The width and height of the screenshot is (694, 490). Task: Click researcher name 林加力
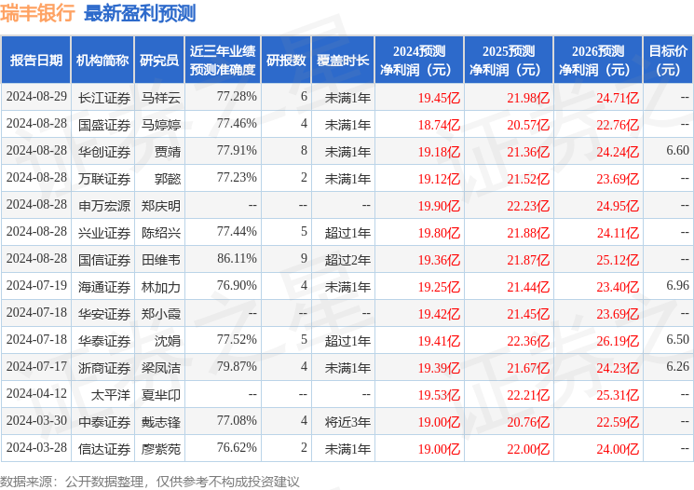coord(161,287)
